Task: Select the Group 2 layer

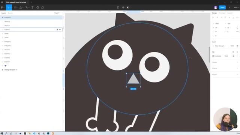Action: [x=31, y=22]
